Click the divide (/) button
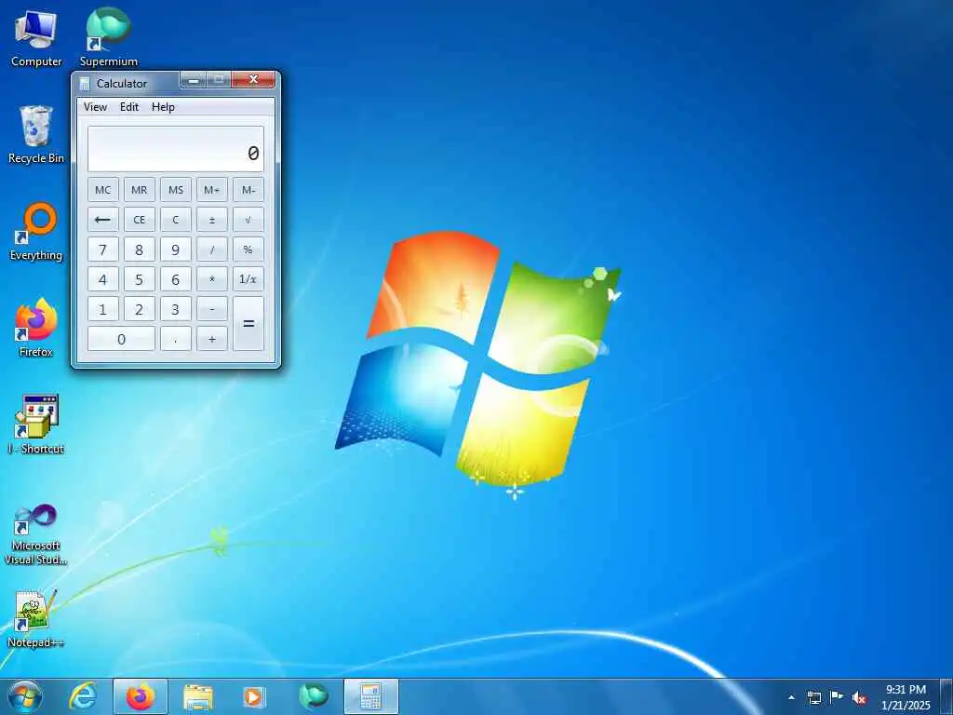Viewport: 953px width, 715px height. point(211,250)
